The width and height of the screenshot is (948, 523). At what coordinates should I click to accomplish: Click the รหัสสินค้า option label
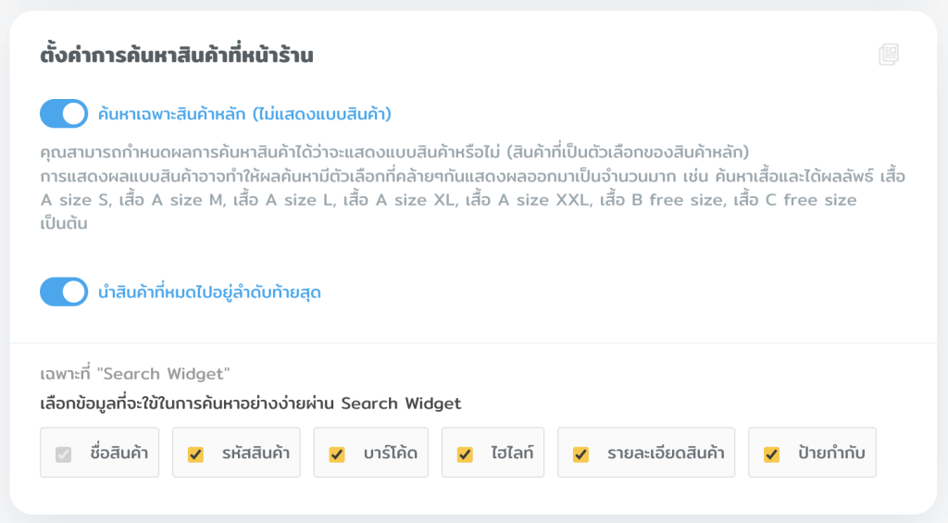click(256, 454)
